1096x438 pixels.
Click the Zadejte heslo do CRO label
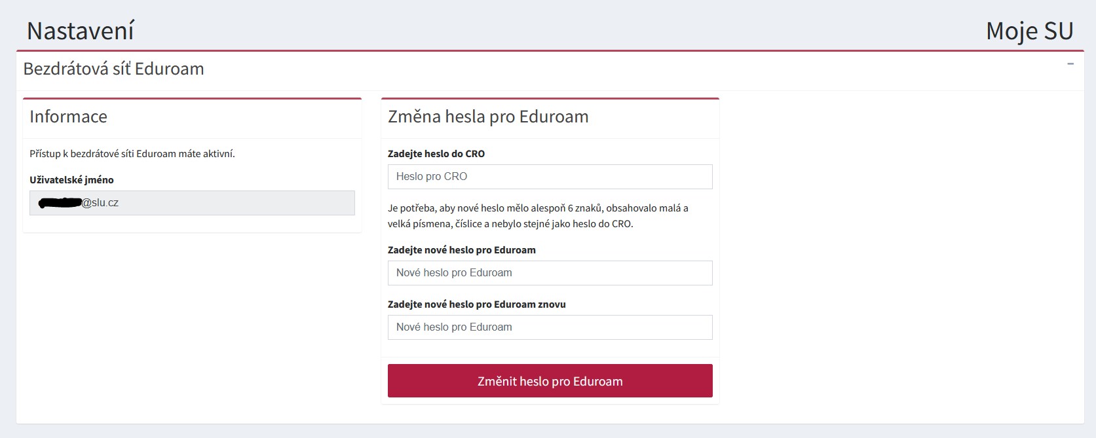[436, 154]
